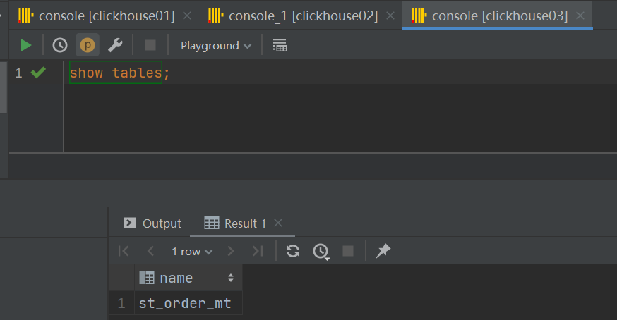Pin the Result 1 tab with the pin icon
This screenshot has width=617, height=320.
click(x=383, y=251)
